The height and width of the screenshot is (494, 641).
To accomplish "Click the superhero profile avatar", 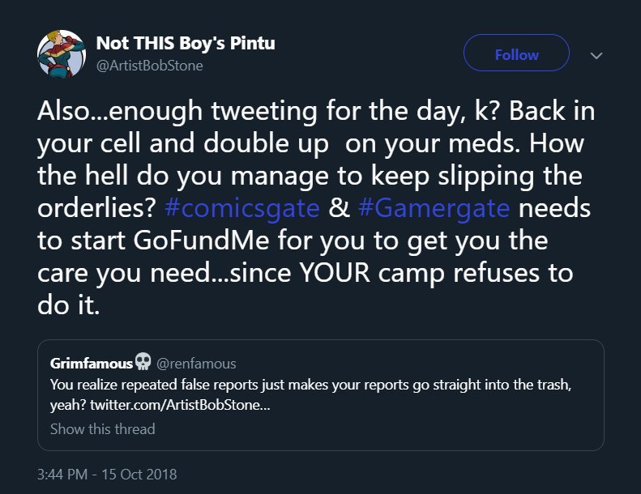I will point(58,55).
